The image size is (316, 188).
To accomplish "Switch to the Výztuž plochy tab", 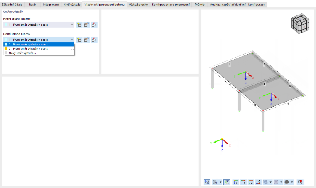I will tap(138, 5).
